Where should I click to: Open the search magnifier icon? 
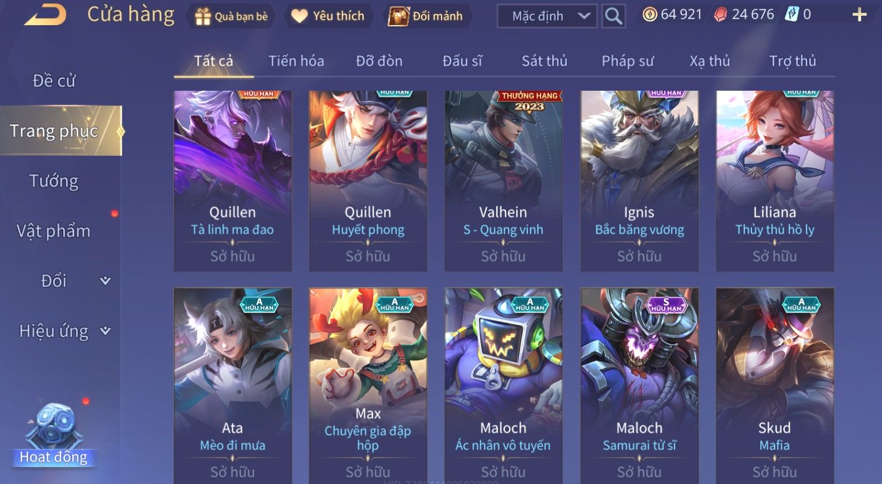coord(613,16)
